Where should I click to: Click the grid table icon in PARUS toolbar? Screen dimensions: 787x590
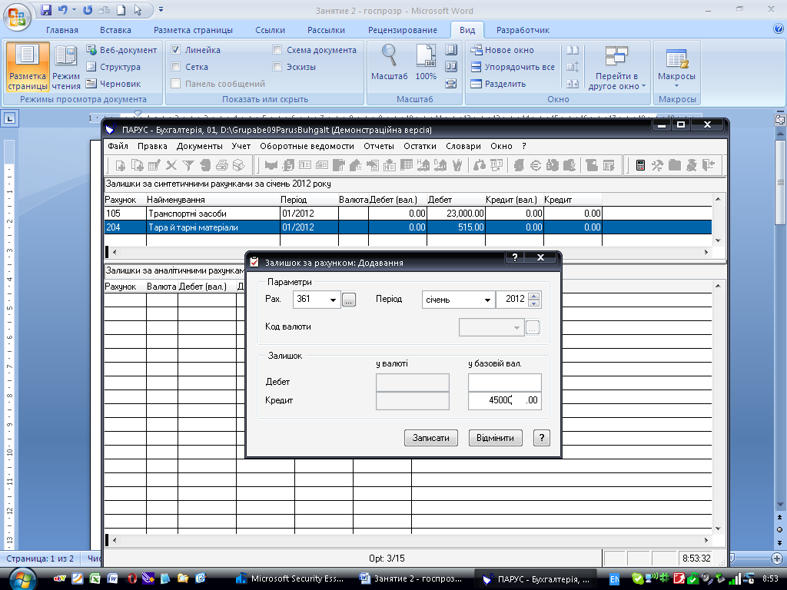tap(407, 165)
